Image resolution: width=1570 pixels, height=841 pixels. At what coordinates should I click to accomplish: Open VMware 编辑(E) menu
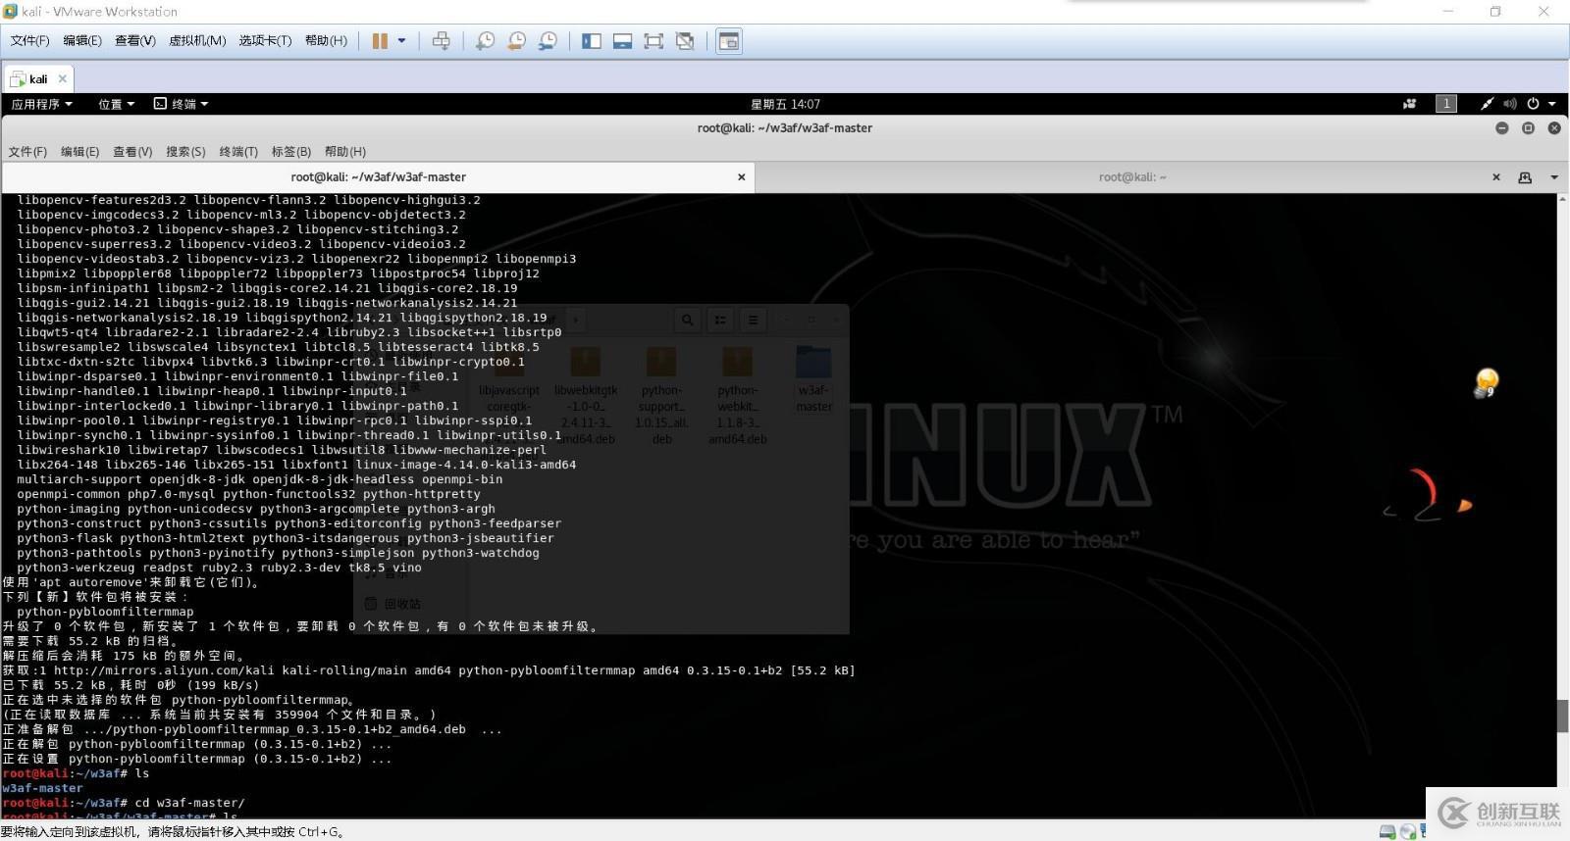click(x=81, y=41)
